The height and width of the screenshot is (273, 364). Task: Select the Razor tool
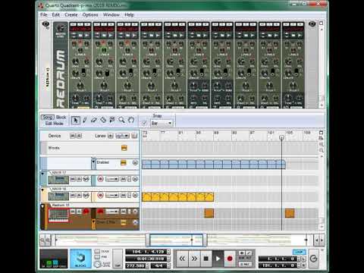tap(103, 120)
